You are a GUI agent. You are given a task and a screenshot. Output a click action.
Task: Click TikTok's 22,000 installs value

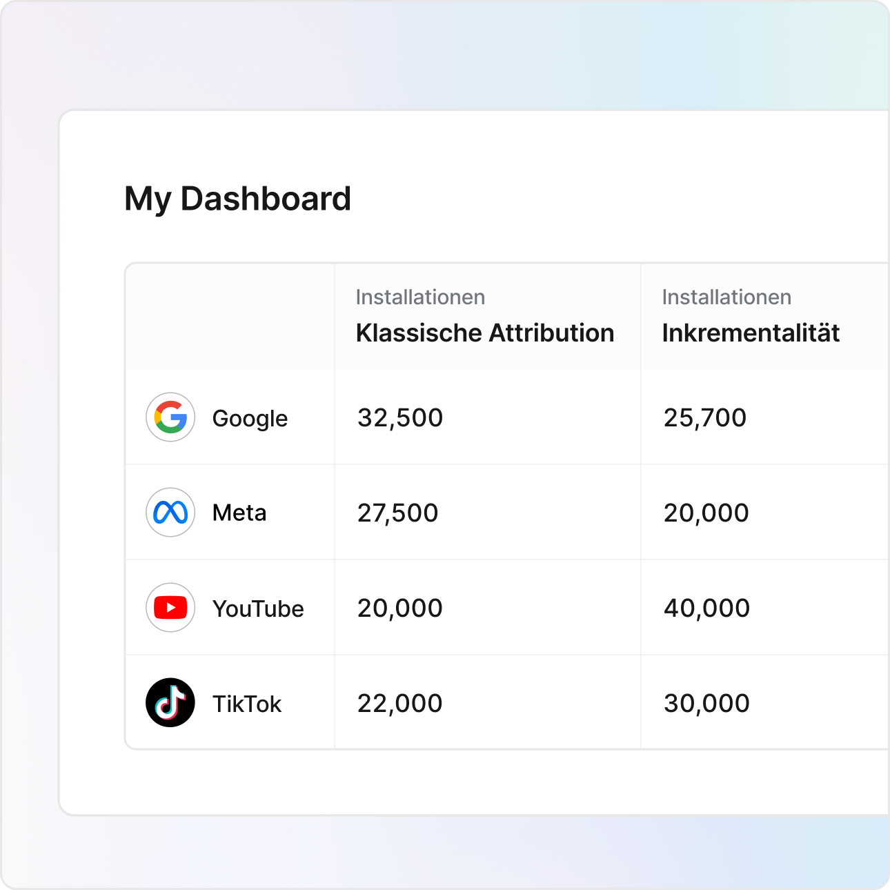pos(400,704)
